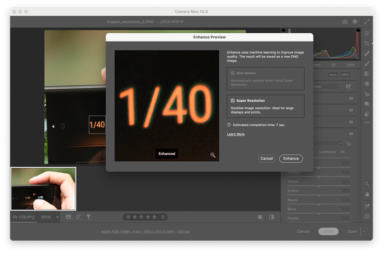383x253 pixels.
Task: Select the Spot Removal healing tool
Action: click(367, 54)
